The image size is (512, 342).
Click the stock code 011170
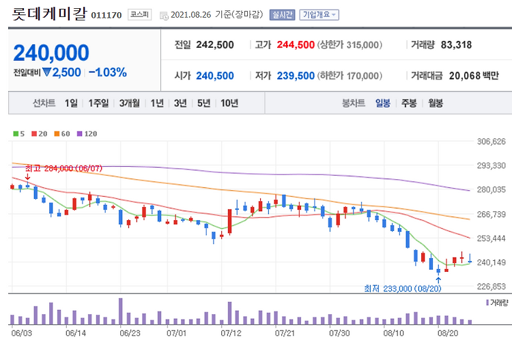[106, 15]
